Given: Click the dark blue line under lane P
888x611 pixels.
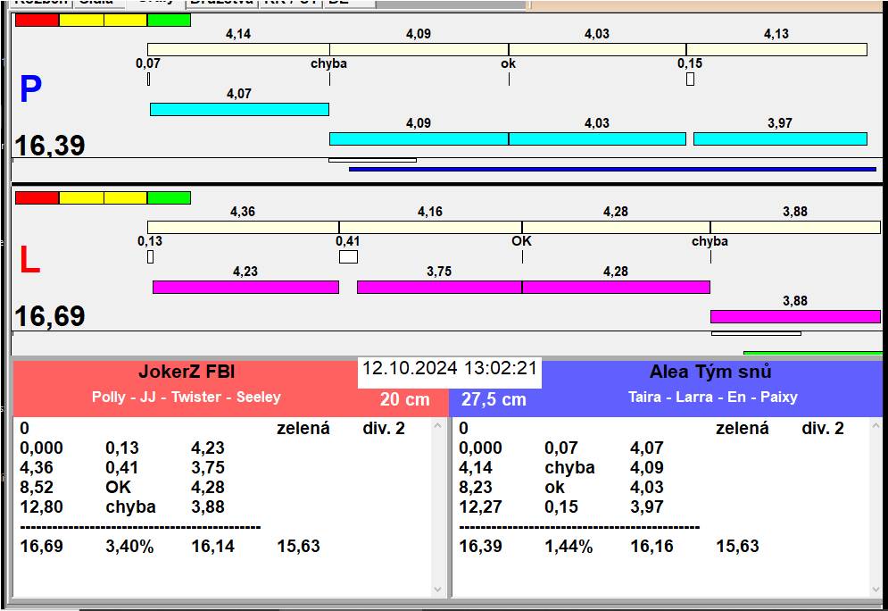Looking at the screenshot, I should (x=613, y=169).
